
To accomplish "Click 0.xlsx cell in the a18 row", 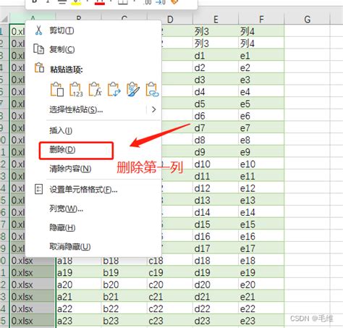I will click(x=33, y=261).
